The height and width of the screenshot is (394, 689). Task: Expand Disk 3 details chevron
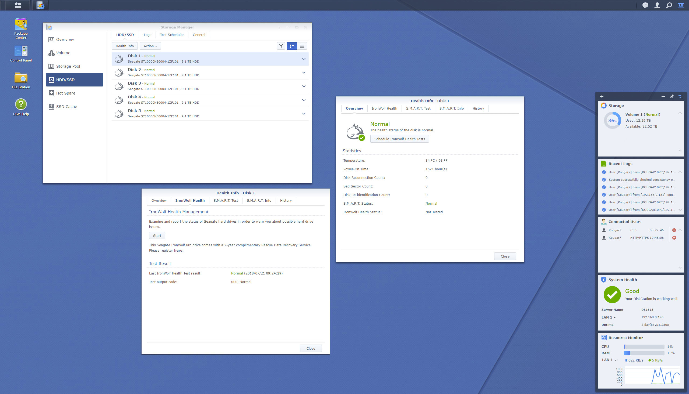click(x=304, y=86)
